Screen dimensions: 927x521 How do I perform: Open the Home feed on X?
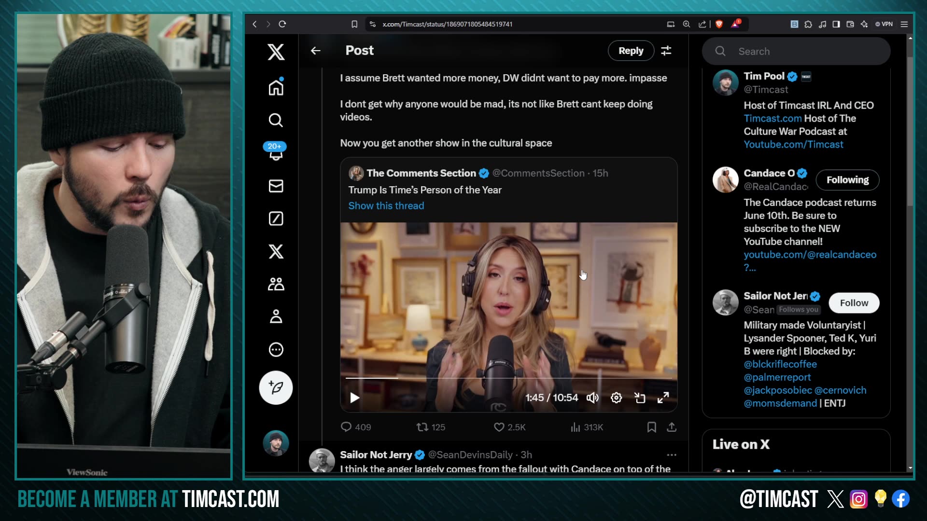(x=276, y=87)
